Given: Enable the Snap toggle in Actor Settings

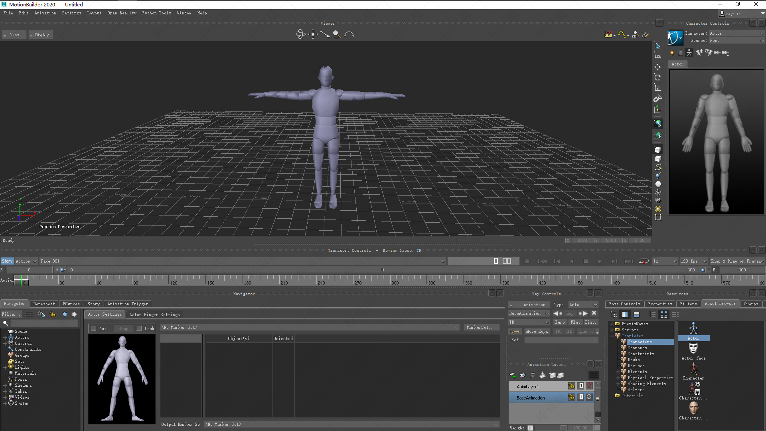Looking at the screenshot, I should coord(123,328).
